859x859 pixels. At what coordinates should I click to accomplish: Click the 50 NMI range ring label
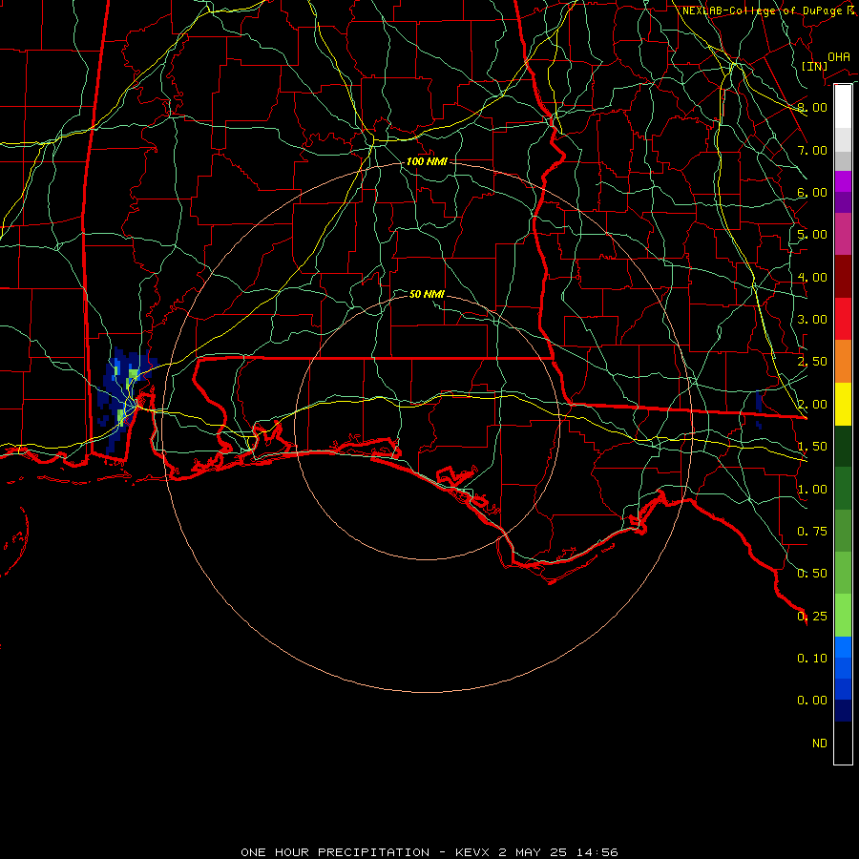(427, 294)
